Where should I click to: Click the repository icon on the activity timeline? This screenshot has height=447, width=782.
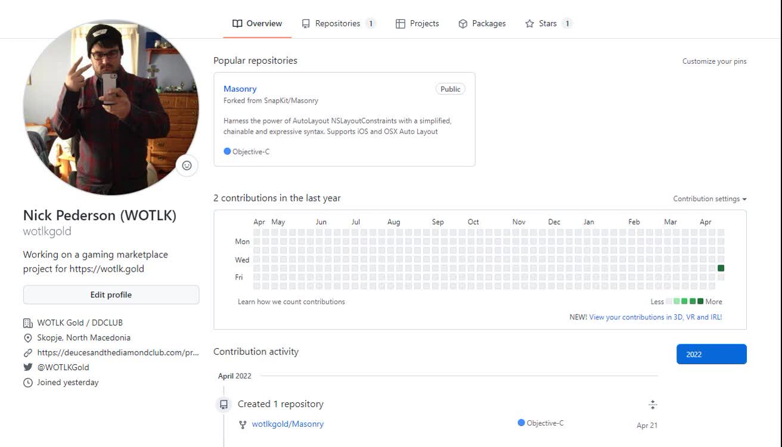[x=224, y=405]
